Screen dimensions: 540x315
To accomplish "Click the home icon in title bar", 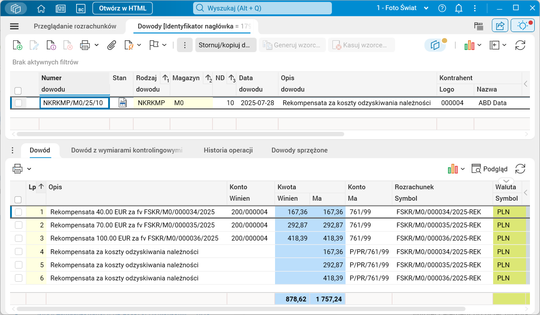I will pyautogui.click(x=41, y=8).
